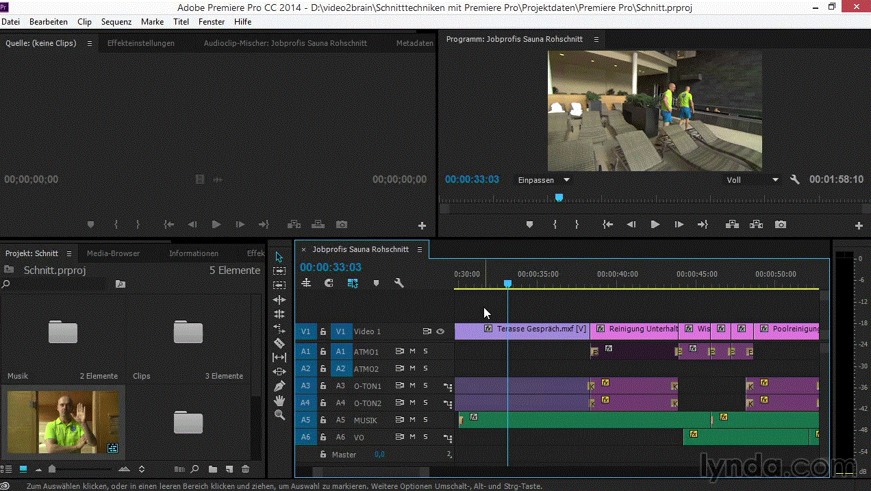Select the Razor tool
The width and height of the screenshot is (871, 491).
279,343
